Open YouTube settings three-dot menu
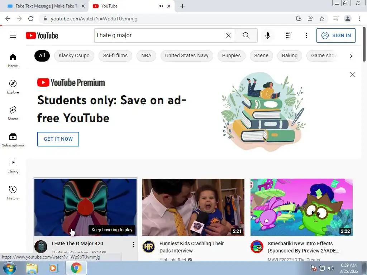The height and width of the screenshot is (275, 367). coord(306,35)
